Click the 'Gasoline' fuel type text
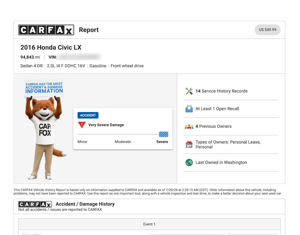Screen dimensions: 300x235 98,66
